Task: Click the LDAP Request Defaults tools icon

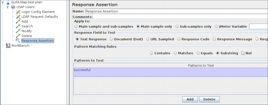Action: pyautogui.click(x=18, y=17)
